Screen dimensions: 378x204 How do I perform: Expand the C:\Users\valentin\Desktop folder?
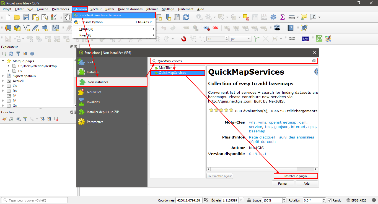[9, 66]
